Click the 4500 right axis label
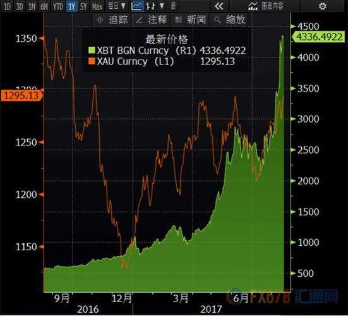 [308, 27]
